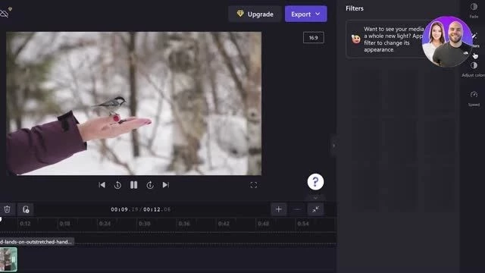Click the timecode 00:09 display
The width and height of the screenshot is (485, 273).
point(120,209)
